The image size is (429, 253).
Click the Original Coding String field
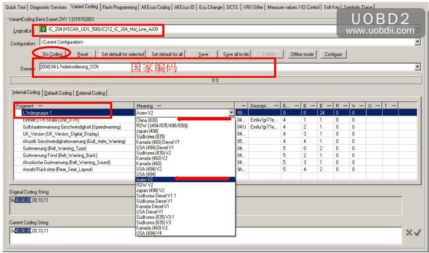(205, 205)
